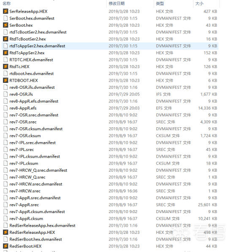Select file name RtdTcAppSer2.hex
Screen dimensions: 234x252
point(27,53)
